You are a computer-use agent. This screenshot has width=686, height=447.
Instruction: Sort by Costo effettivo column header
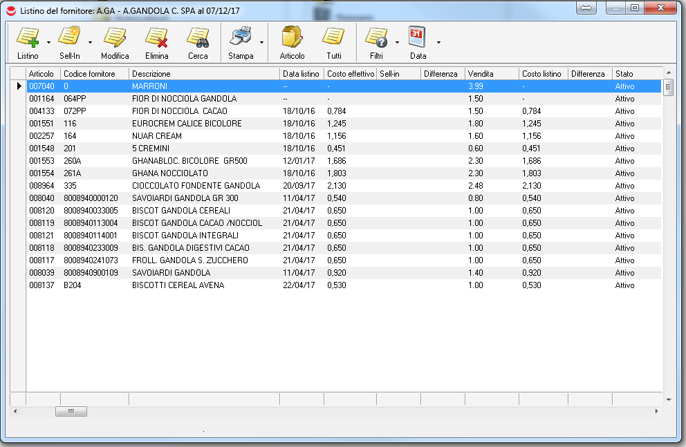pos(350,74)
